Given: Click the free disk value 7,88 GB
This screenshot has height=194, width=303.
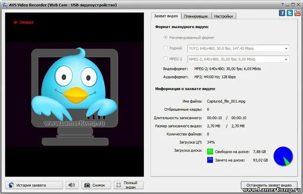Looking at the screenshot, I should (x=260, y=152).
